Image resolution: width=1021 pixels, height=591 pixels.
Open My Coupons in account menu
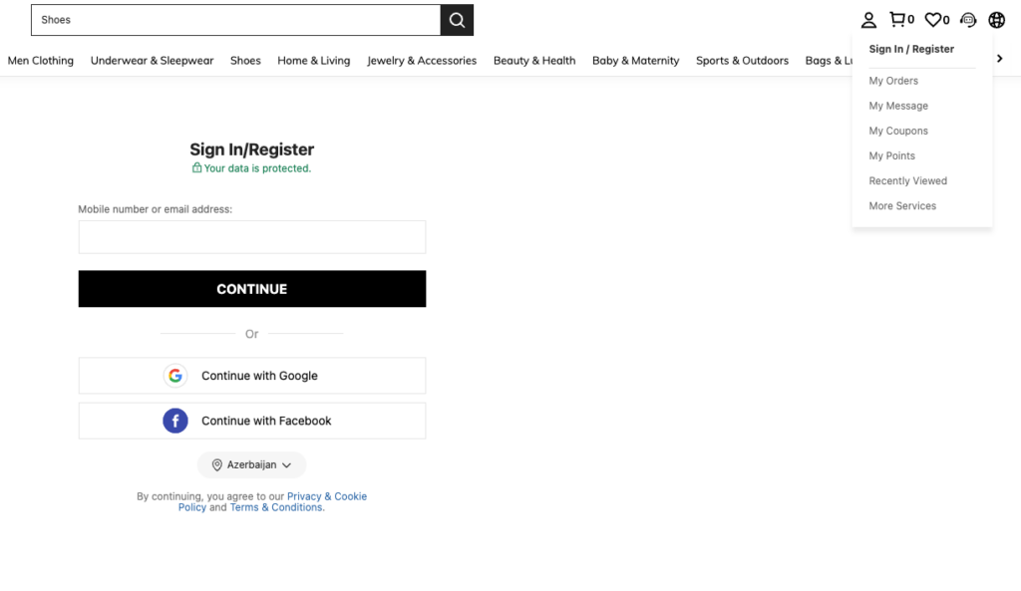tap(898, 131)
